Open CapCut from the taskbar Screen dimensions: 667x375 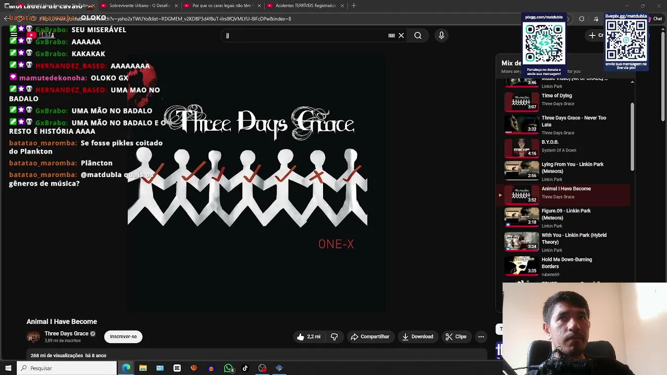177,368
